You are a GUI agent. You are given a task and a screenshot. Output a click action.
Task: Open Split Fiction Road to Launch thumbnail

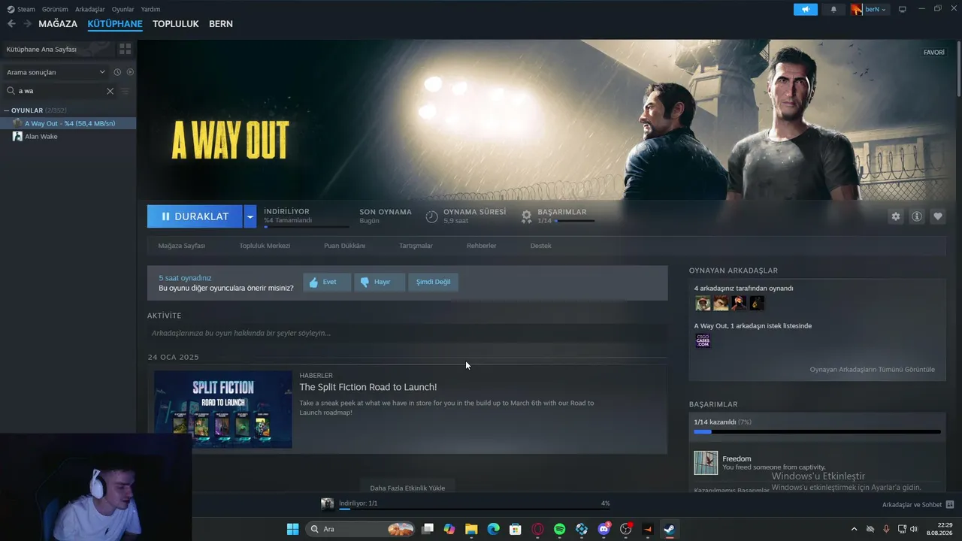click(223, 410)
